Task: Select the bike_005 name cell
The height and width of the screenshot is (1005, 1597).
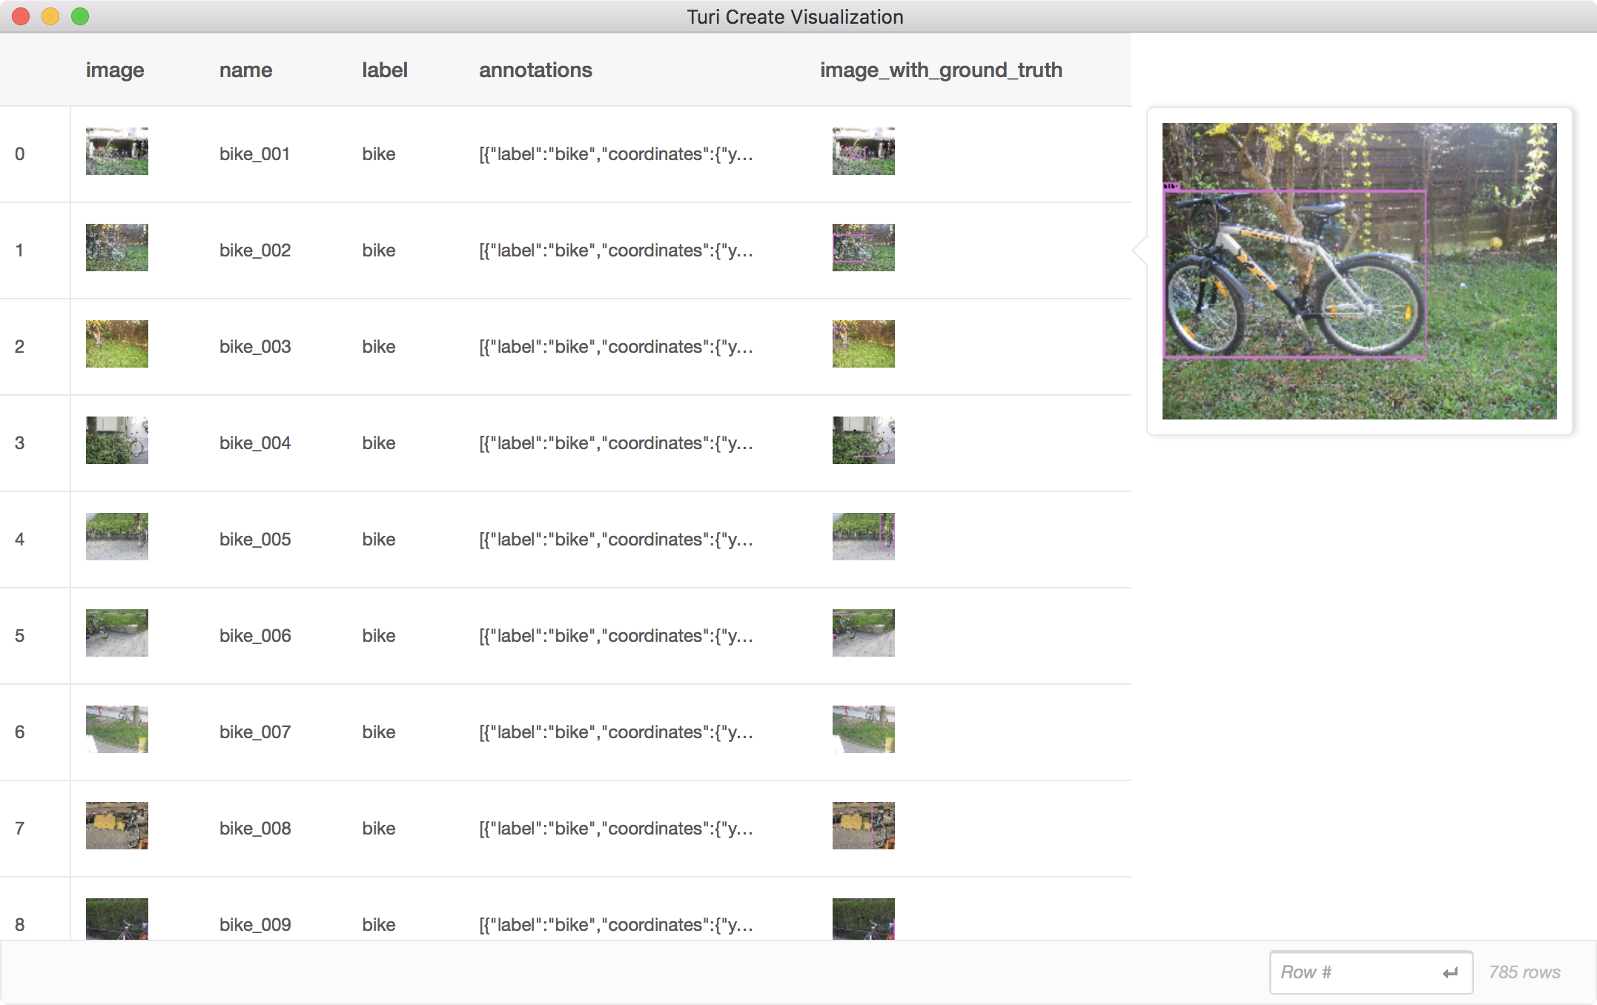Action: [255, 540]
